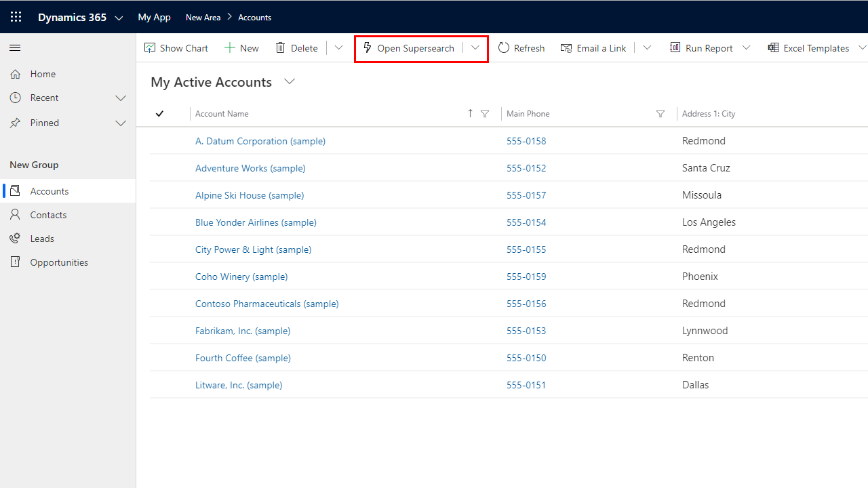Screen dimensions: 868x488
Task: Click phone number 555-0151
Action: point(526,385)
